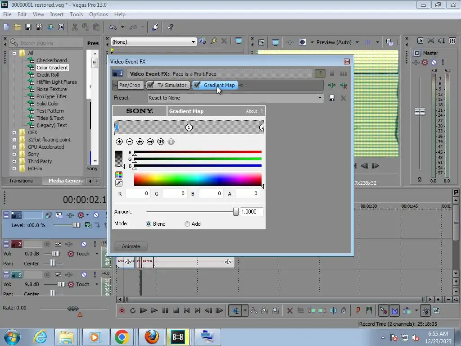Select the Add mode radio button

[x=187, y=224]
